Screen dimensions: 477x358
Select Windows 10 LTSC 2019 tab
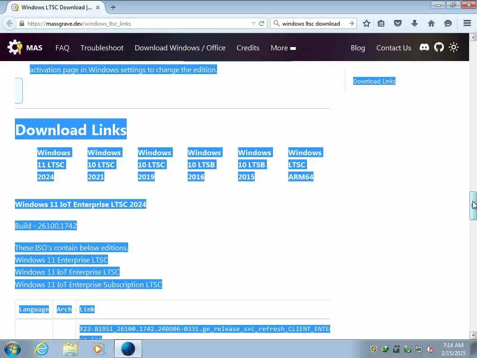[x=155, y=165]
